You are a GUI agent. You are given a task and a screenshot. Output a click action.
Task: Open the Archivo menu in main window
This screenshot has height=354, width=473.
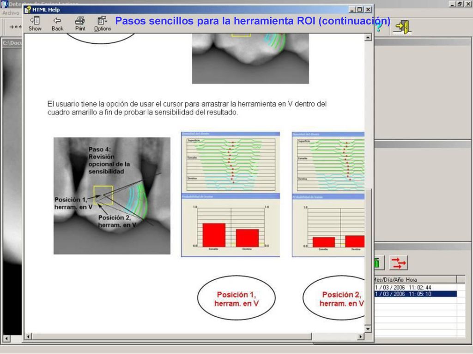pyautogui.click(x=11, y=13)
